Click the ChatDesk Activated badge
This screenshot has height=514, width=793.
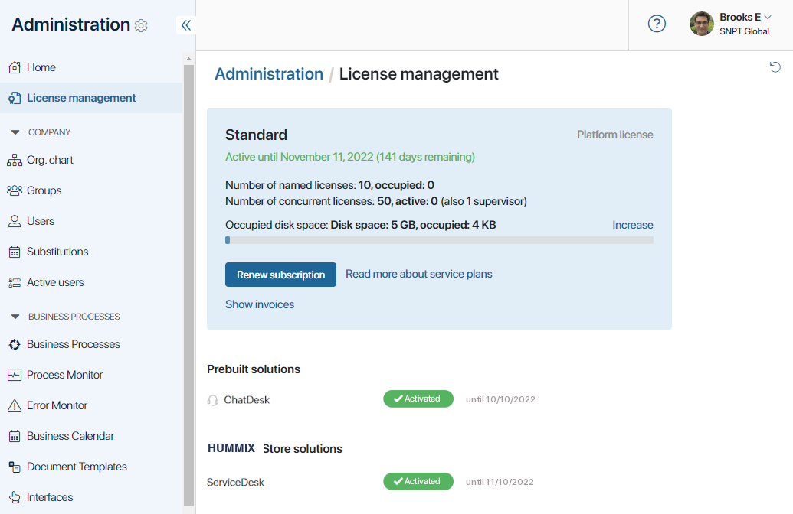(x=418, y=399)
